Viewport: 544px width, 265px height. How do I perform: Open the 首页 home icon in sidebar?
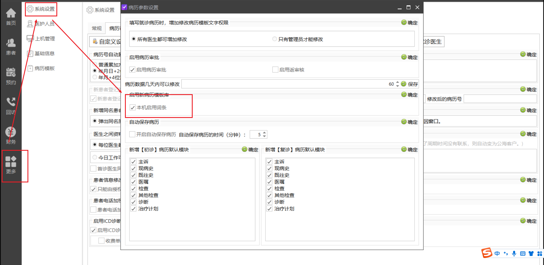(11, 17)
